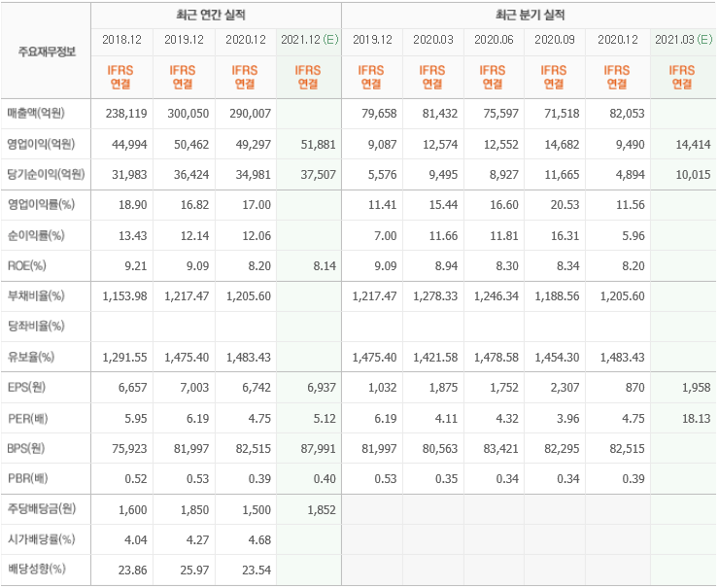Click reserve ratio value 1,454.30

point(557,357)
